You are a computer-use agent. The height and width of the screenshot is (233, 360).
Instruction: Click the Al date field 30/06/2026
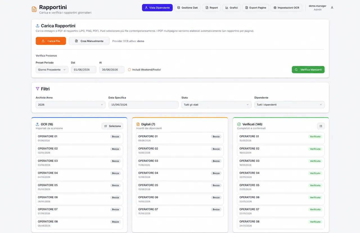112,70
